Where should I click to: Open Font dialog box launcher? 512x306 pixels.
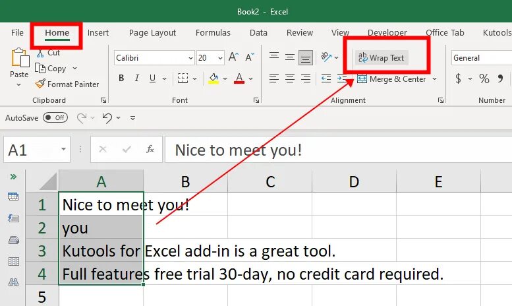click(256, 100)
